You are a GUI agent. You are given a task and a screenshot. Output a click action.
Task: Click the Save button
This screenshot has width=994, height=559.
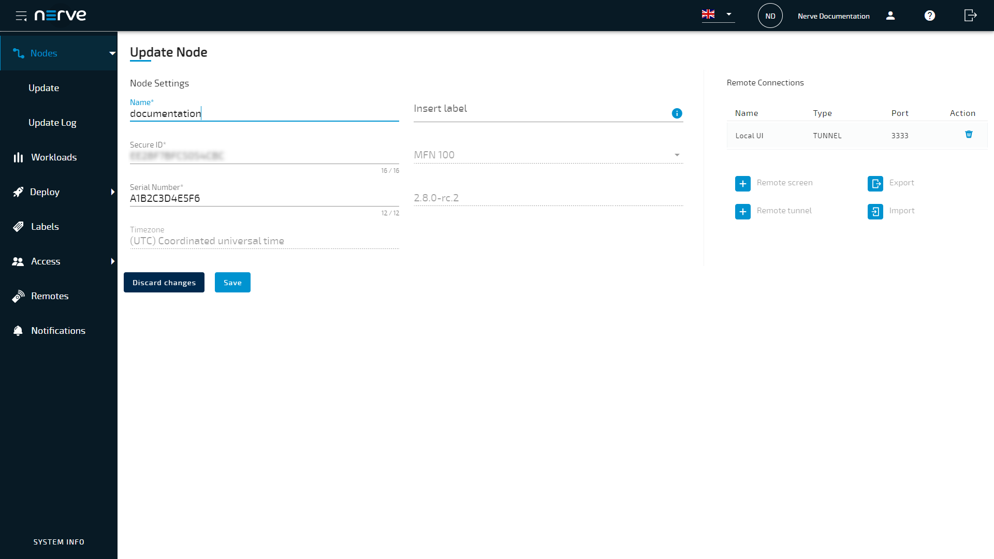click(x=232, y=282)
